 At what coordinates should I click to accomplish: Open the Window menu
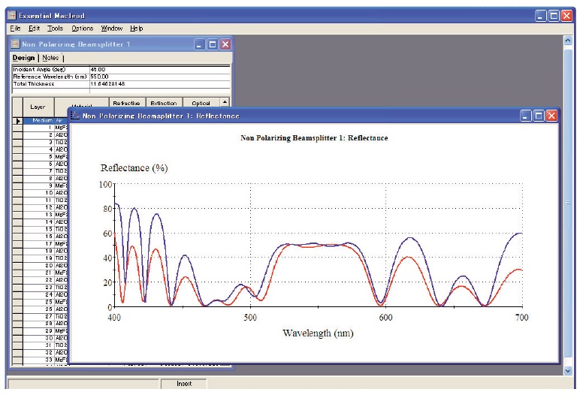[112, 28]
